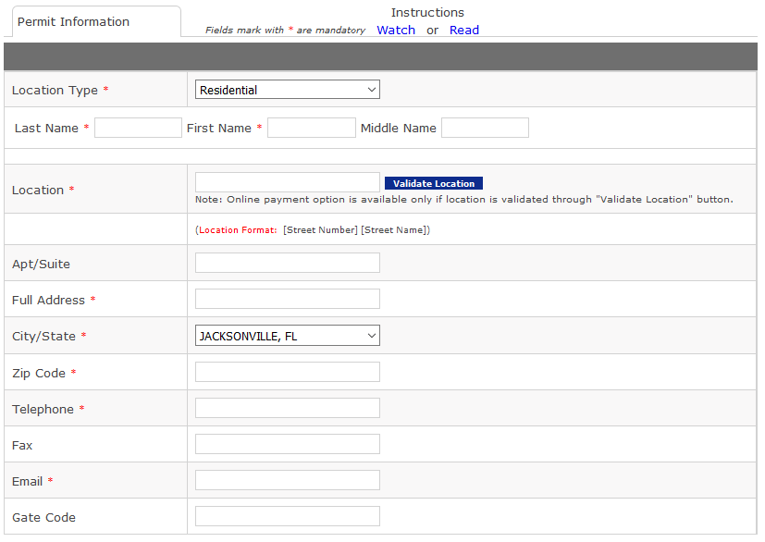
Task: Focus the First Name input field
Action: click(311, 128)
